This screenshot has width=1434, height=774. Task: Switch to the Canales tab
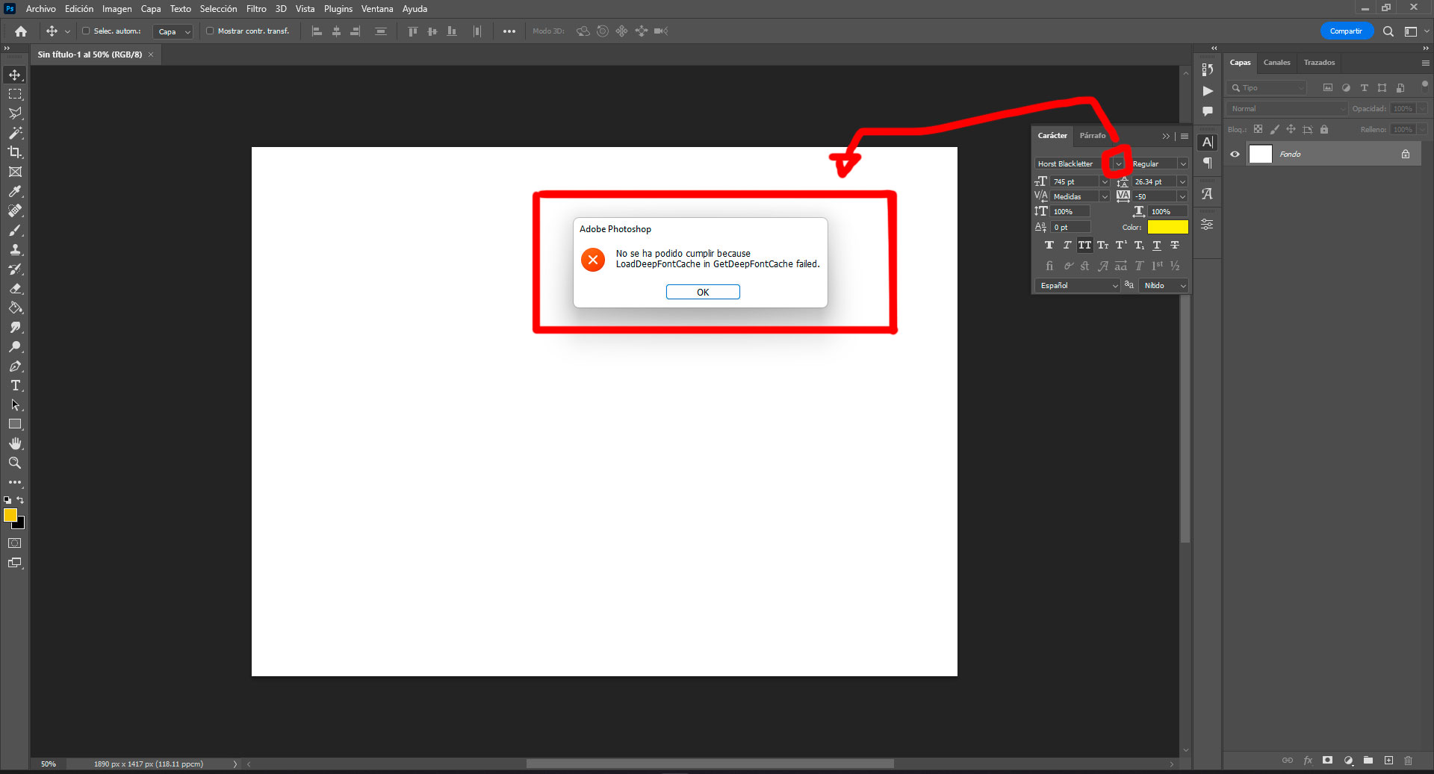tap(1276, 63)
